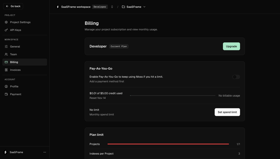Screen dimensions: 280x159
Task: Click the Payment wallet icon
Action: [x=6, y=94]
